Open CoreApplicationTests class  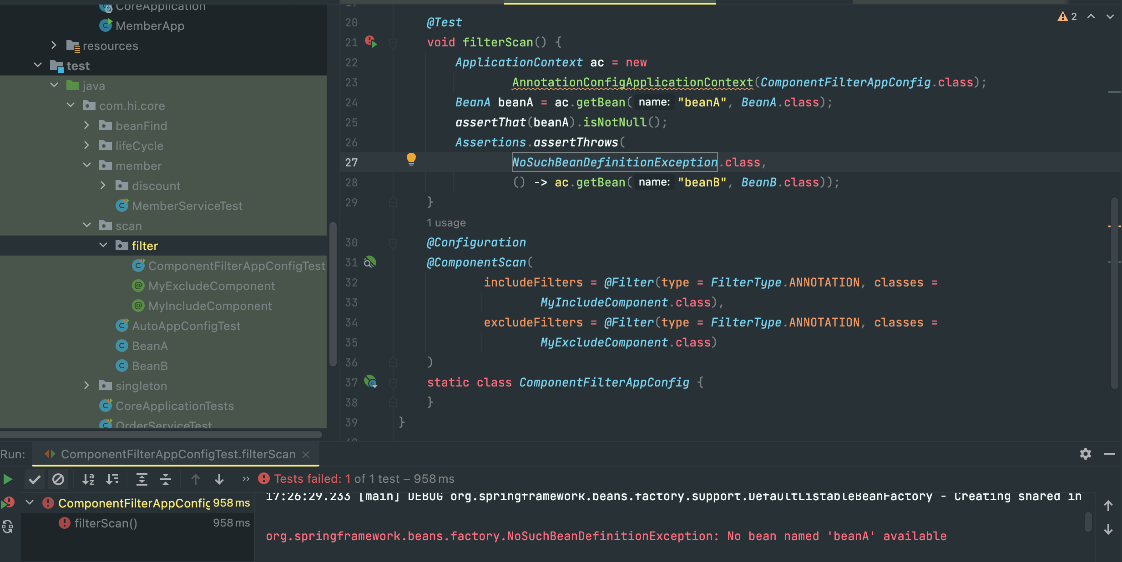click(x=175, y=406)
